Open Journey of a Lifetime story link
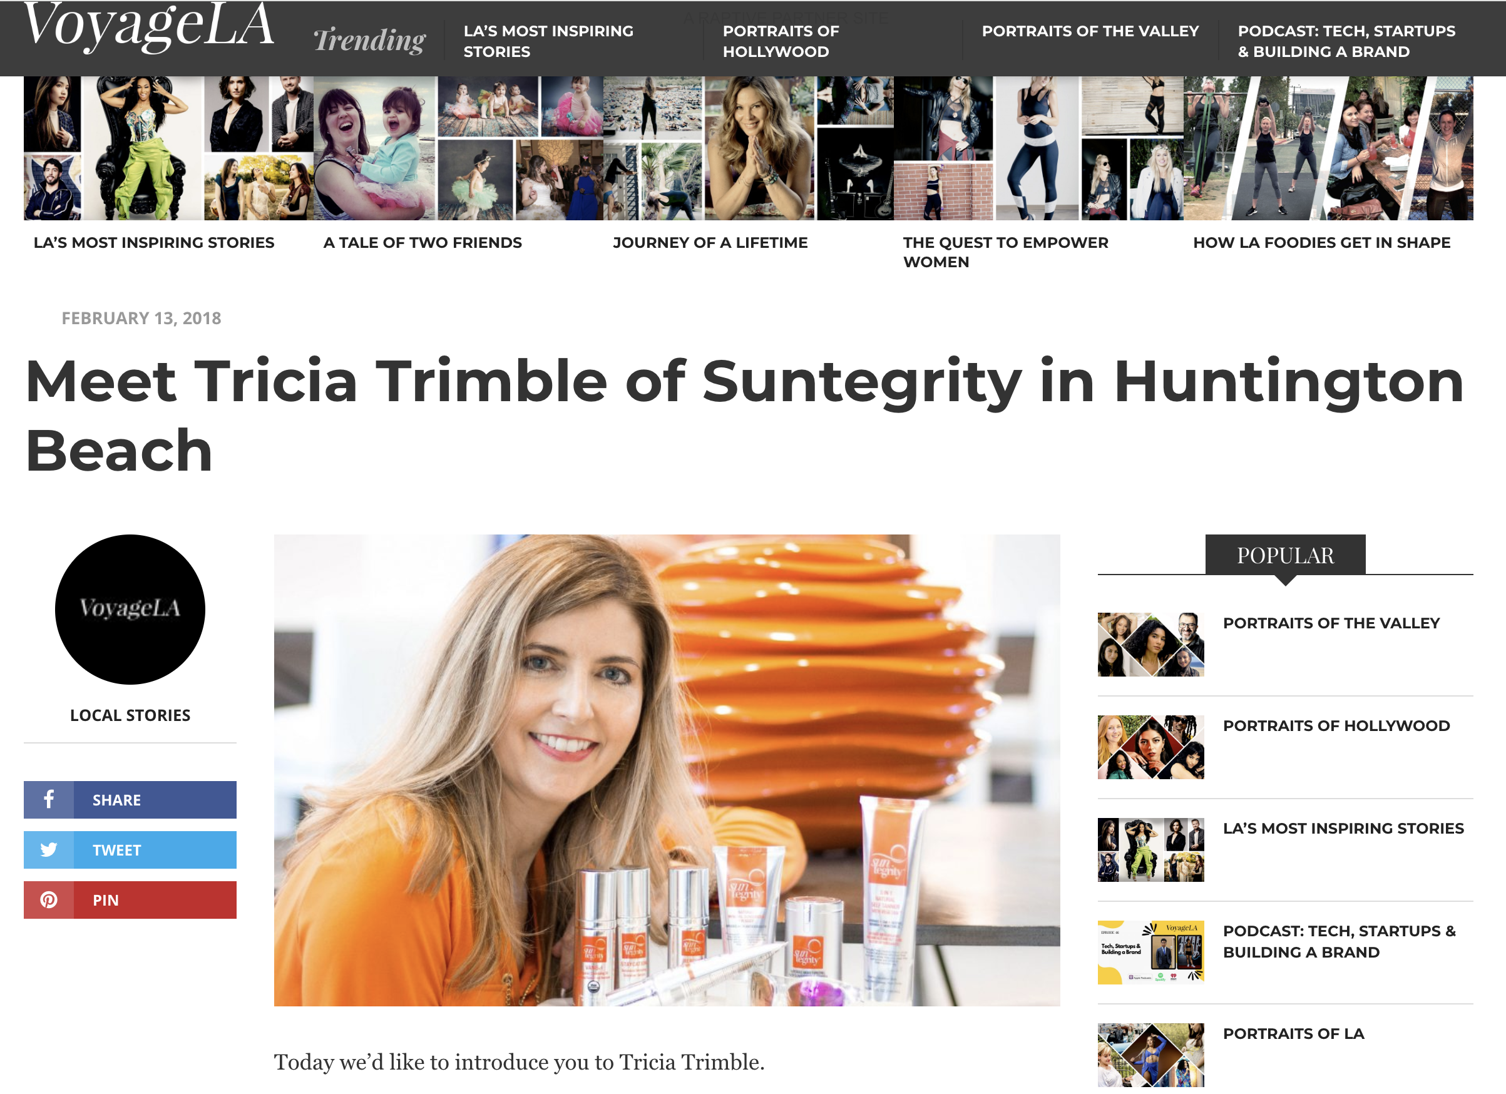The height and width of the screenshot is (1094, 1506). point(710,242)
